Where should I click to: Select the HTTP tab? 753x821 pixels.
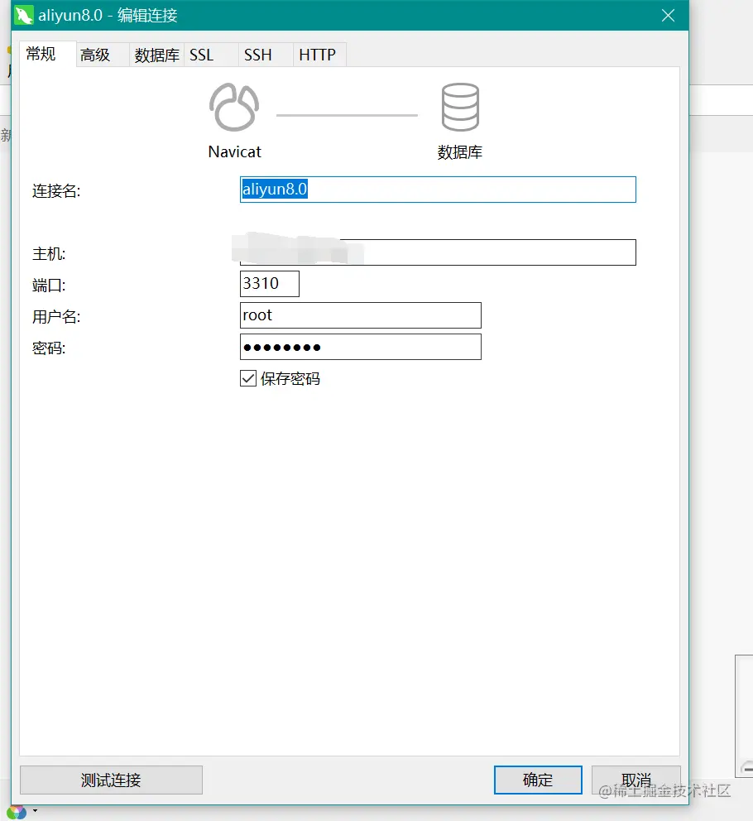pyautogui.click(x=319, y=55)
